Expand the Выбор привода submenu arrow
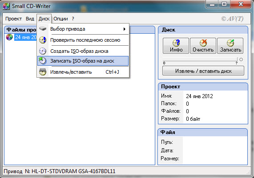The image size is (254, 178). pyautogui.click(x=125, y=29)
